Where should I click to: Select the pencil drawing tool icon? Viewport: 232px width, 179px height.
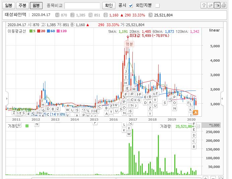click(x=210, y=5)
